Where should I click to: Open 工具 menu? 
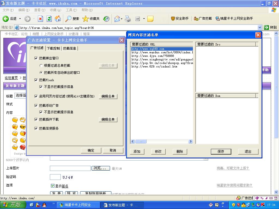click(x=71, y=10)
